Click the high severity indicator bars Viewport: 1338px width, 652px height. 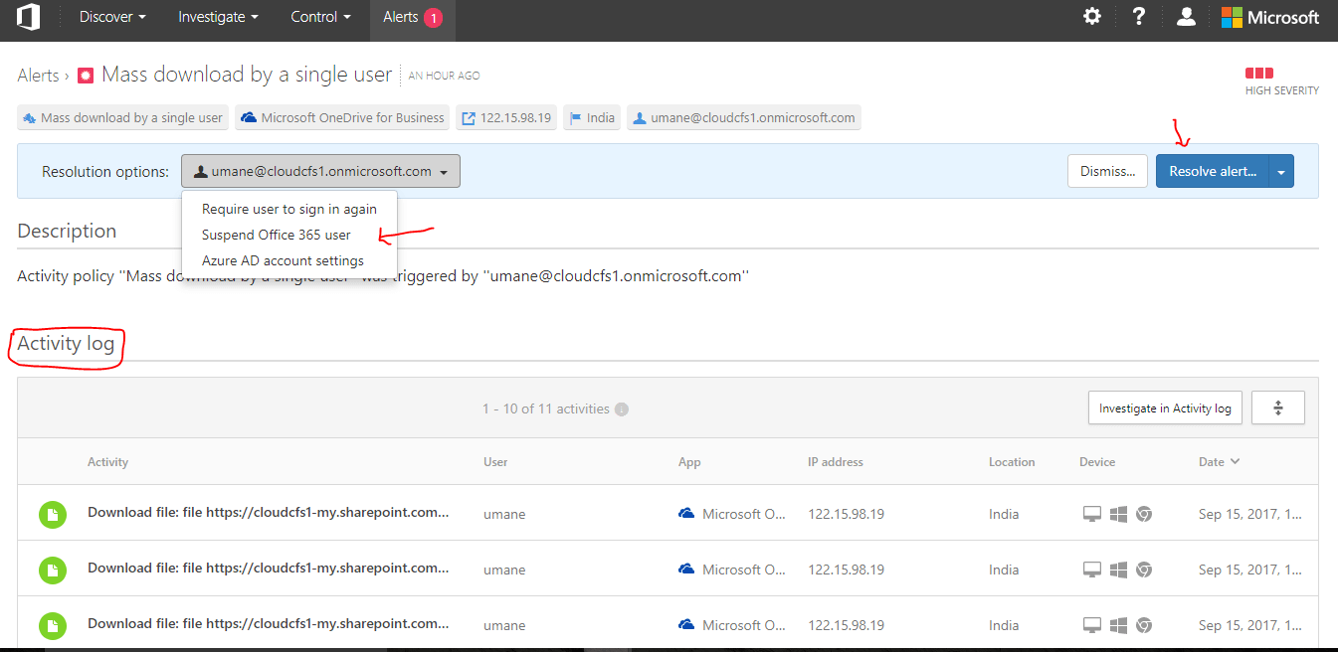[1259, 74]
